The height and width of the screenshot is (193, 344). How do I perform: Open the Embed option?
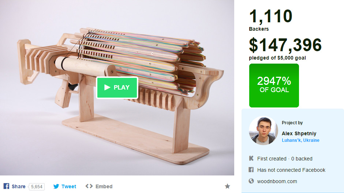(x=104, y=186)
